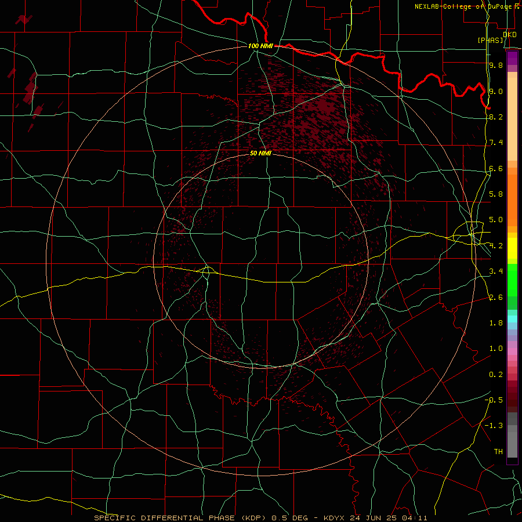Image resolution: width=522 pixels, height=522 pixels.
Task: Select the 9.8 value on the scale
Action: [496, 65]
